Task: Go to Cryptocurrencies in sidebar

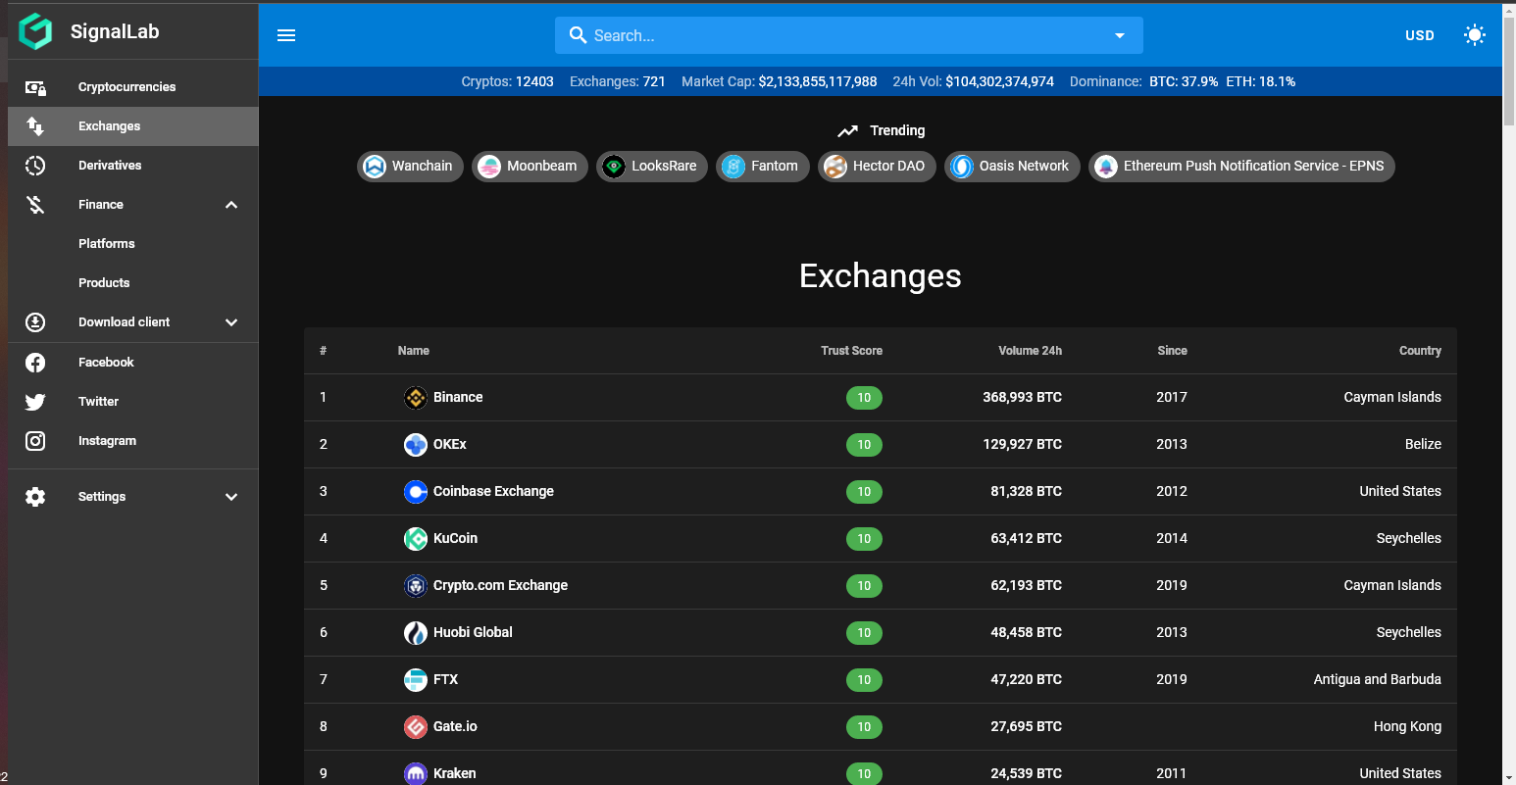Action: pyautogui.click(x=126, y=87)
